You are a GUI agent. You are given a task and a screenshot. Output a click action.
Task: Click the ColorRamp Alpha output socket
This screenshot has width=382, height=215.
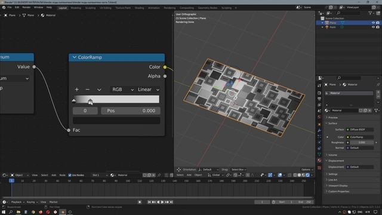click(x=165, y=76)
